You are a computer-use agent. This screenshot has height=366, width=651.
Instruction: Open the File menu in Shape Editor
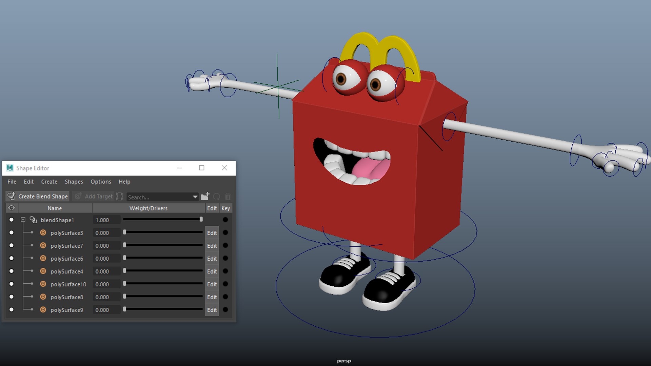pyautogui.click(x=12, y=182)
